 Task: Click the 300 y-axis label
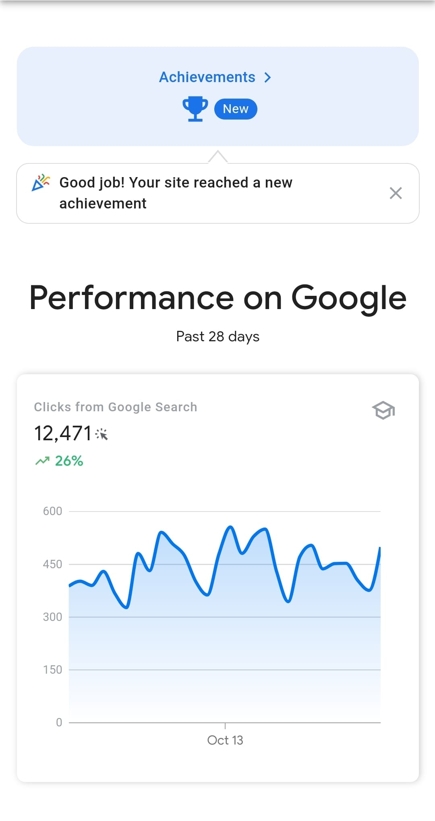pos(53,617)
